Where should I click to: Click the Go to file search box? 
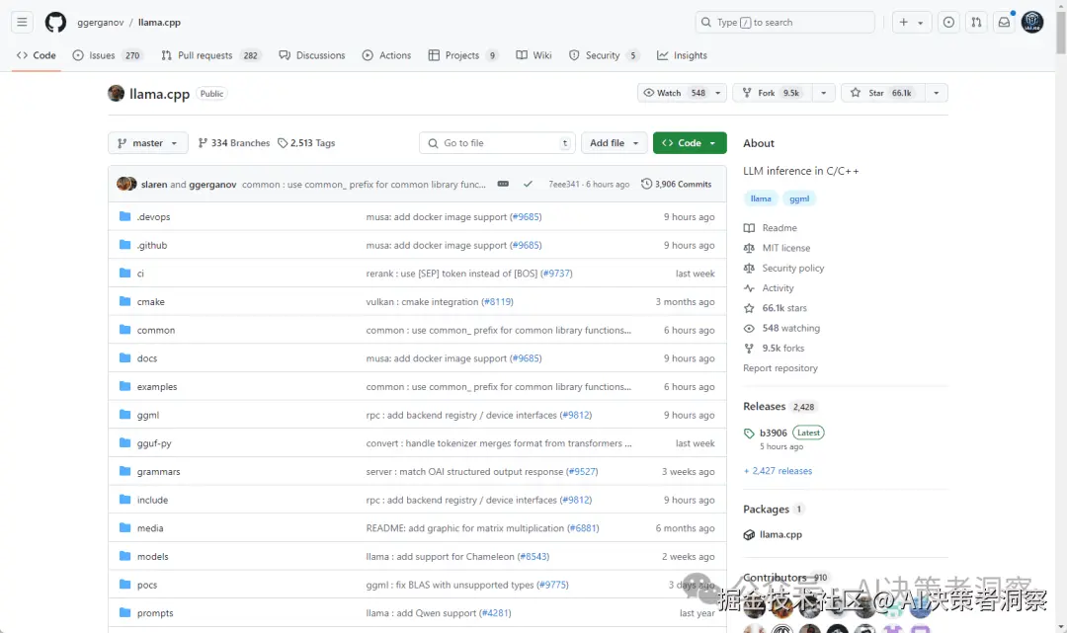pyautogui.click(x=497, y=143)
